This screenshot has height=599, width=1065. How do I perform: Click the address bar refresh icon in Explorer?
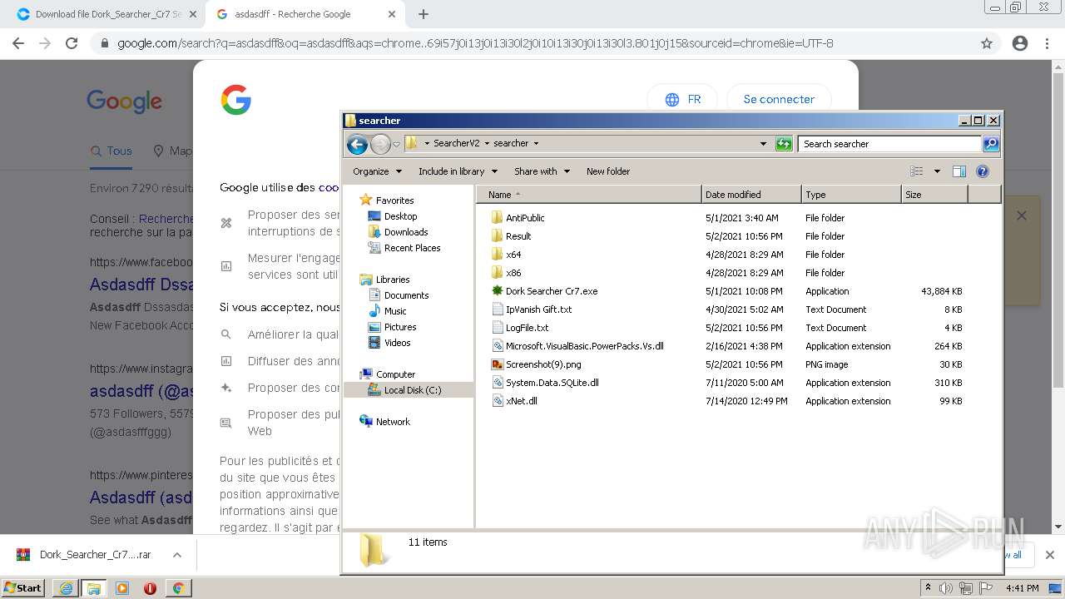tap(783, 144)
